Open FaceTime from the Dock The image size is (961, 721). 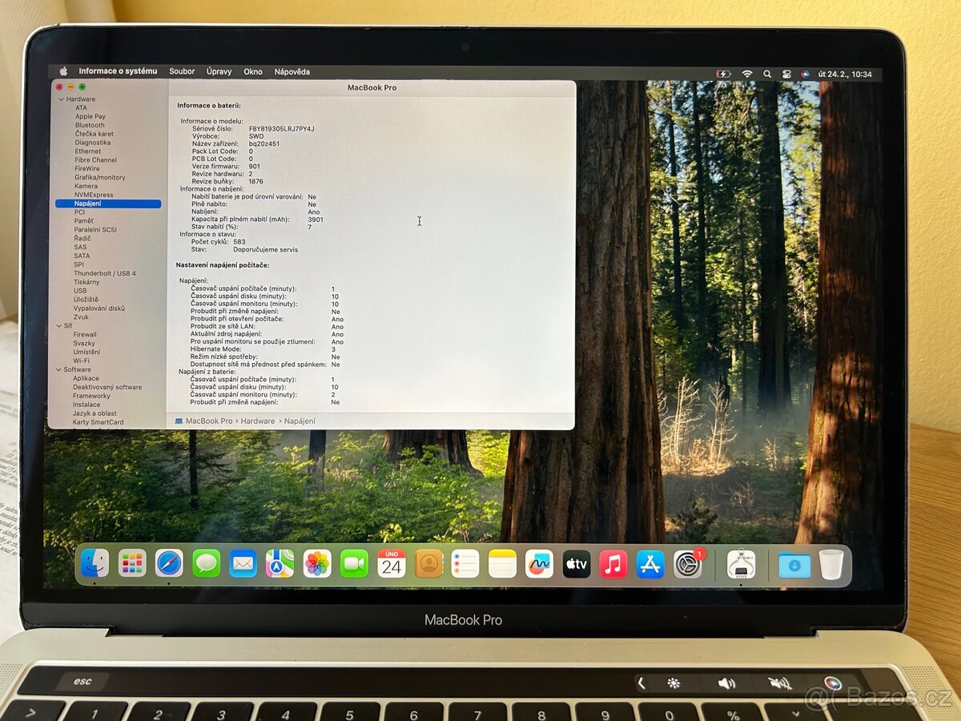tap(354, 565)
